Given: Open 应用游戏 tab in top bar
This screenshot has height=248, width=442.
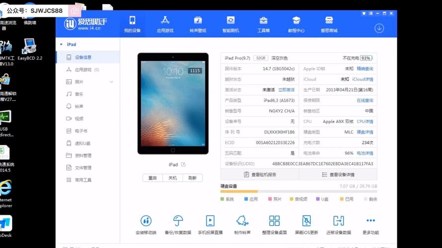Looking at the screenshot, I should (165, 24).
